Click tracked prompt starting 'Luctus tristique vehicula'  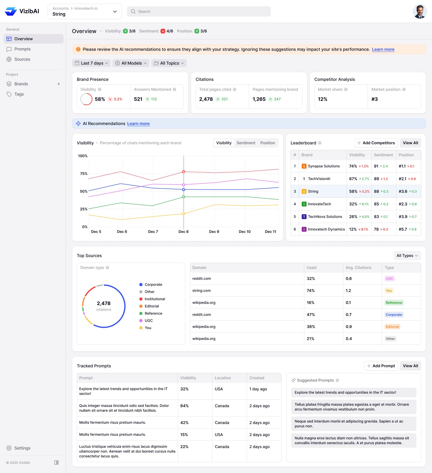(x=127, y=451)
